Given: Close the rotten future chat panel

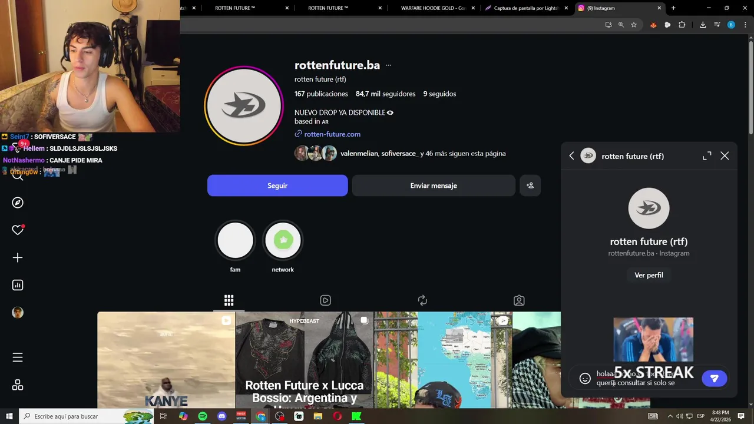Looking at the screenshot, I should pyautogui.click(x=725, y=156).
